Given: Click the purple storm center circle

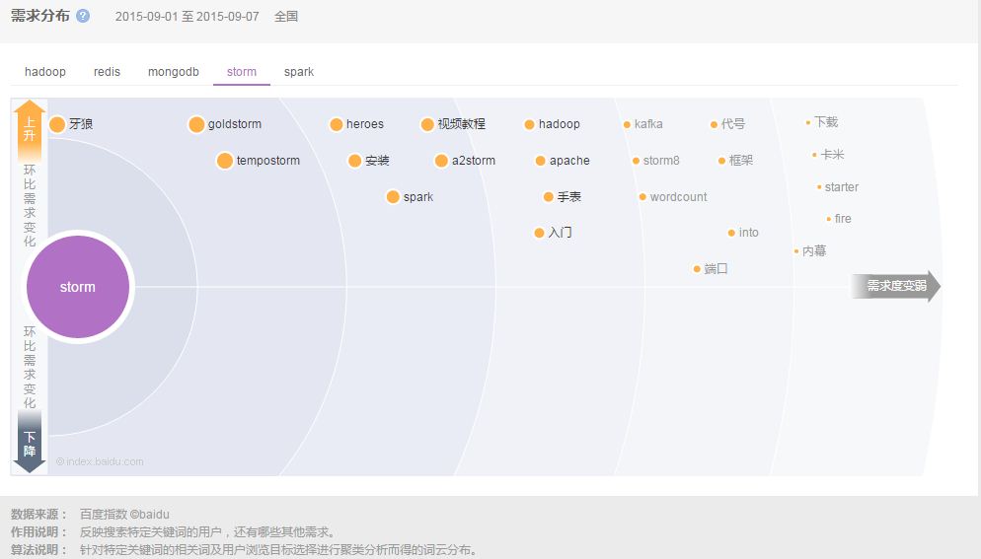Looking at the screenshot, I should (78, 287).
